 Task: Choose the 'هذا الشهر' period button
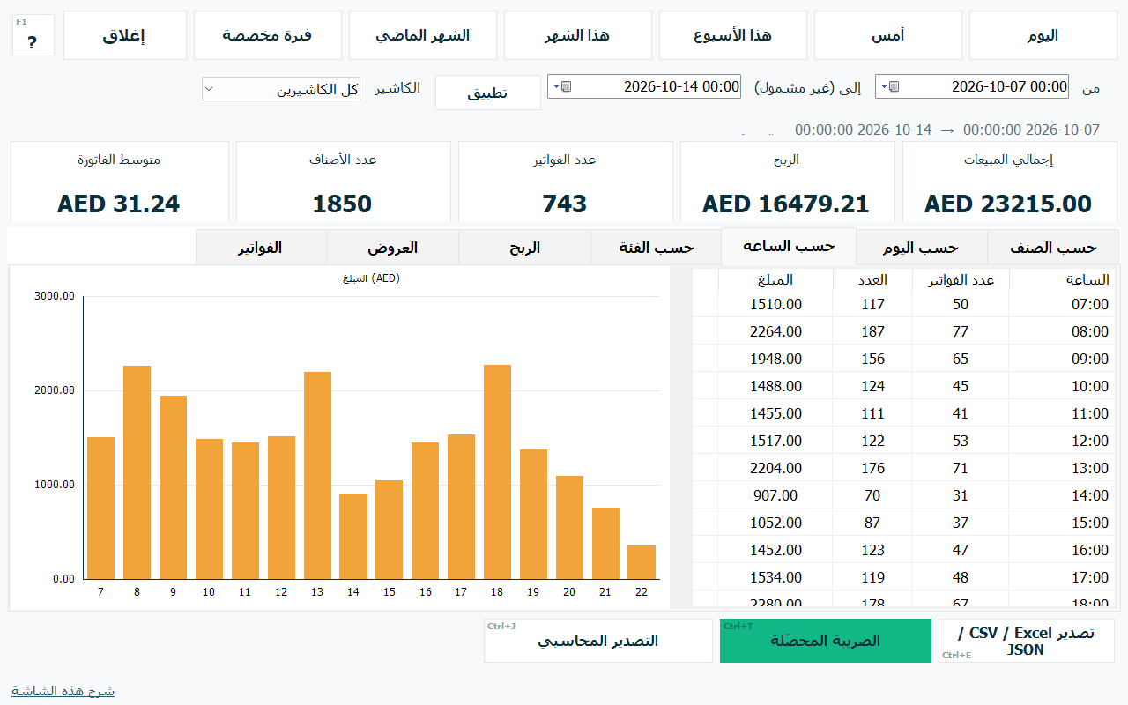click(577, 35)
